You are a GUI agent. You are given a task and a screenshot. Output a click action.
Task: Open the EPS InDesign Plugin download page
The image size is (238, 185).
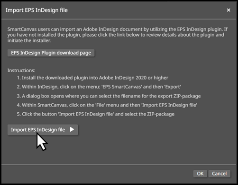(x=51, y=53)
